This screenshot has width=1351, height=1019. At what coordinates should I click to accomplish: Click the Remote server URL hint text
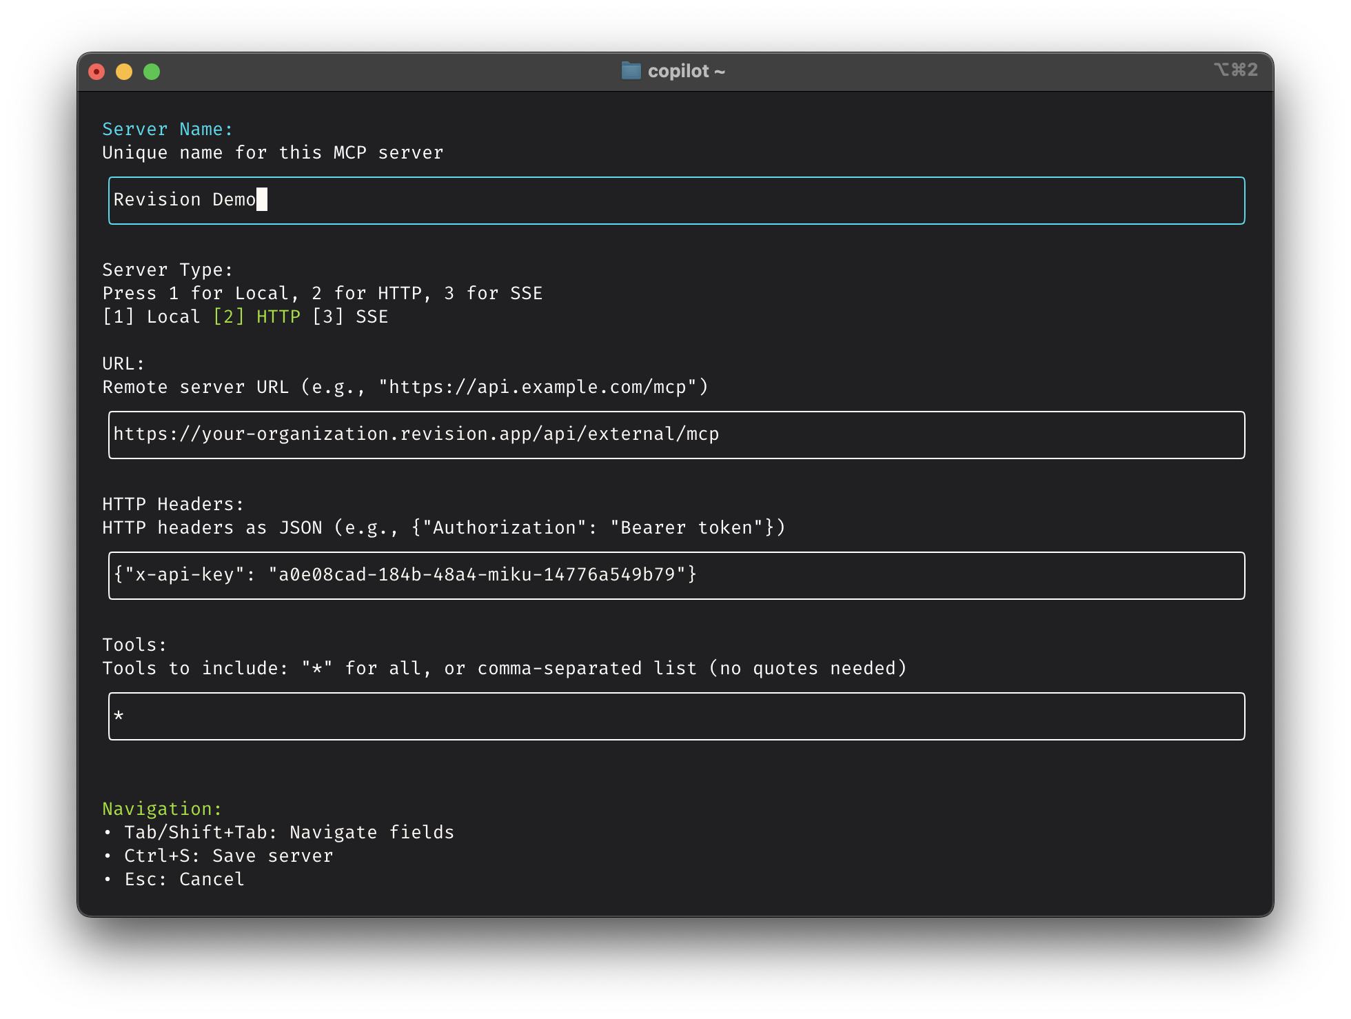point(405,387)
